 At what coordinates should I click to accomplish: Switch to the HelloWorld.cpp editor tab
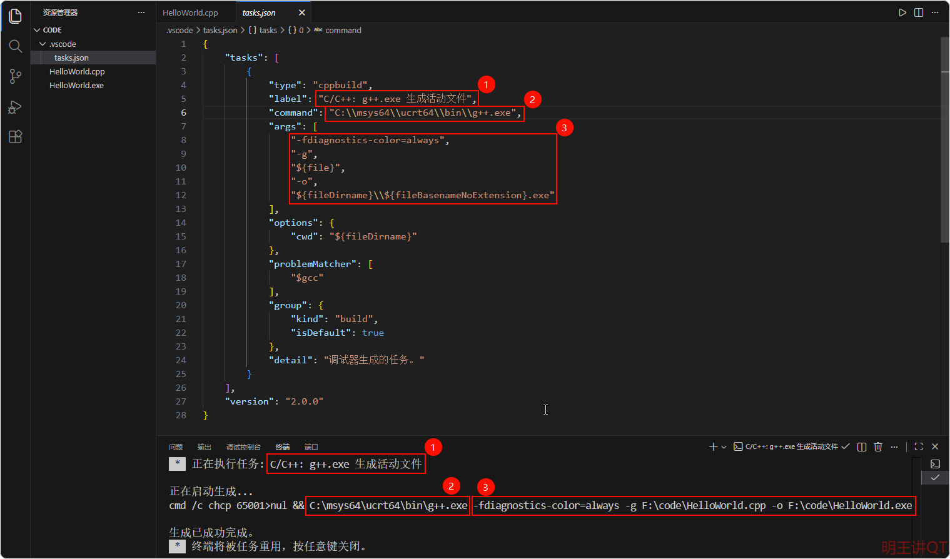pos(190,13)
